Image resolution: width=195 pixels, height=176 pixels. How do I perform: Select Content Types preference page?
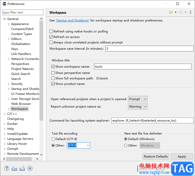point(21,34)
